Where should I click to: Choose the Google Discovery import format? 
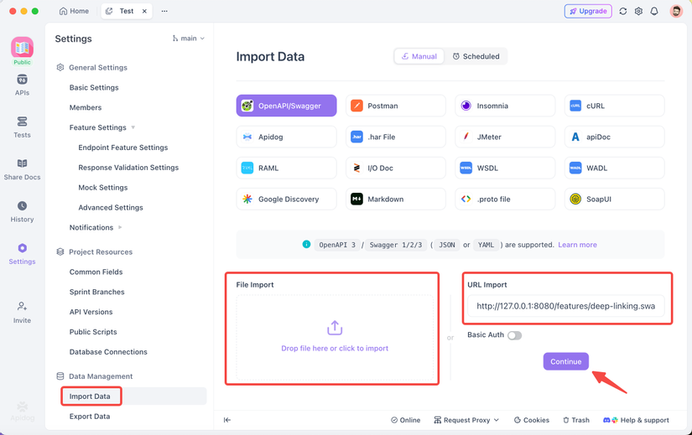click(286, 199)
